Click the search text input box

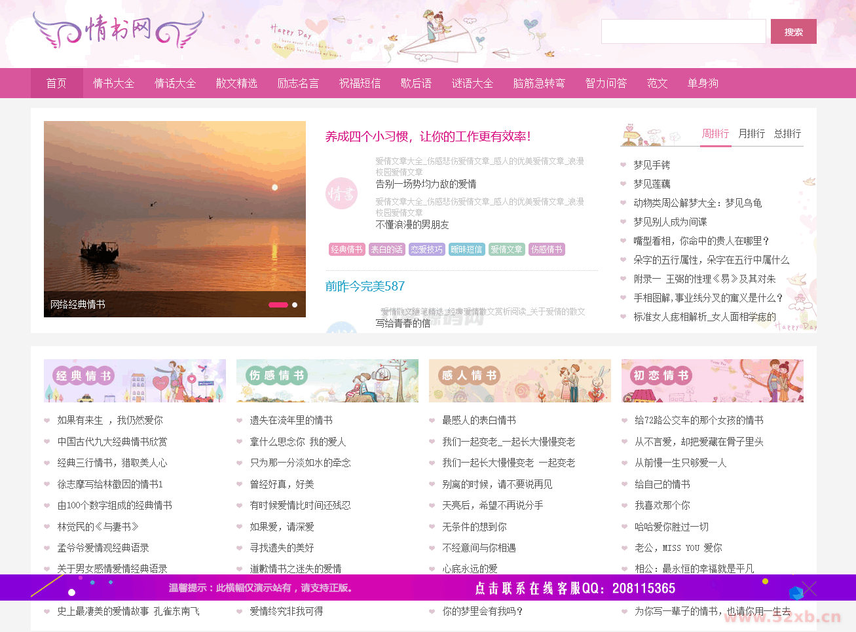(683, 31)
